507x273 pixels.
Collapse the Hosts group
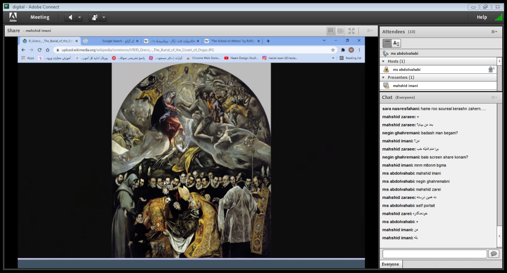coord(383,61)
